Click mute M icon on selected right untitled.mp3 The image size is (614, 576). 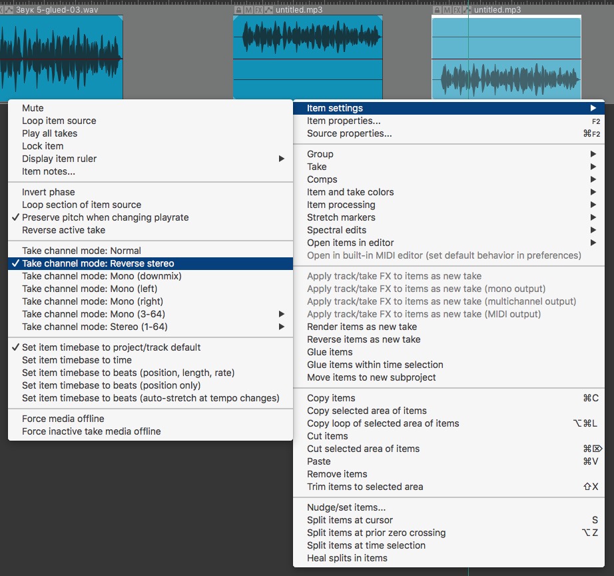pos(448,10)
